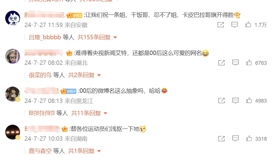
Task: Reply to the comment posted from 安徽
Action: click(x=234, y=25)
